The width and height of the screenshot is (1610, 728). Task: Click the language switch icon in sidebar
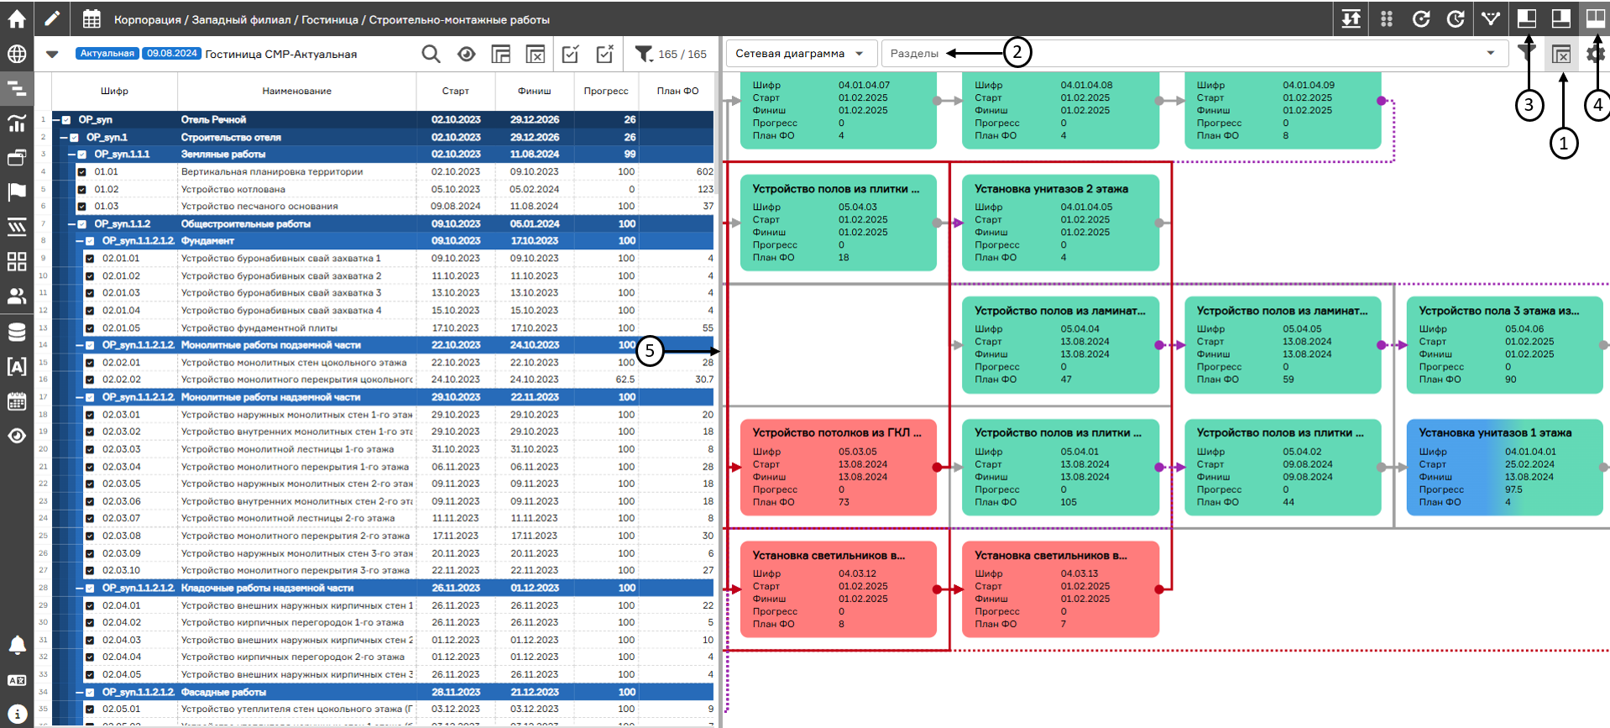[x=16, y=680]
